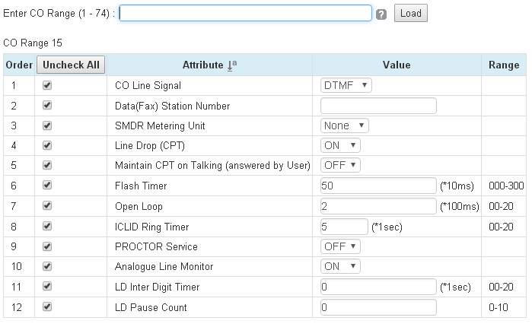532x327 pixels.
Task: Expand the SMDR Metering Unit dropdown
Action: click(344, 125)
